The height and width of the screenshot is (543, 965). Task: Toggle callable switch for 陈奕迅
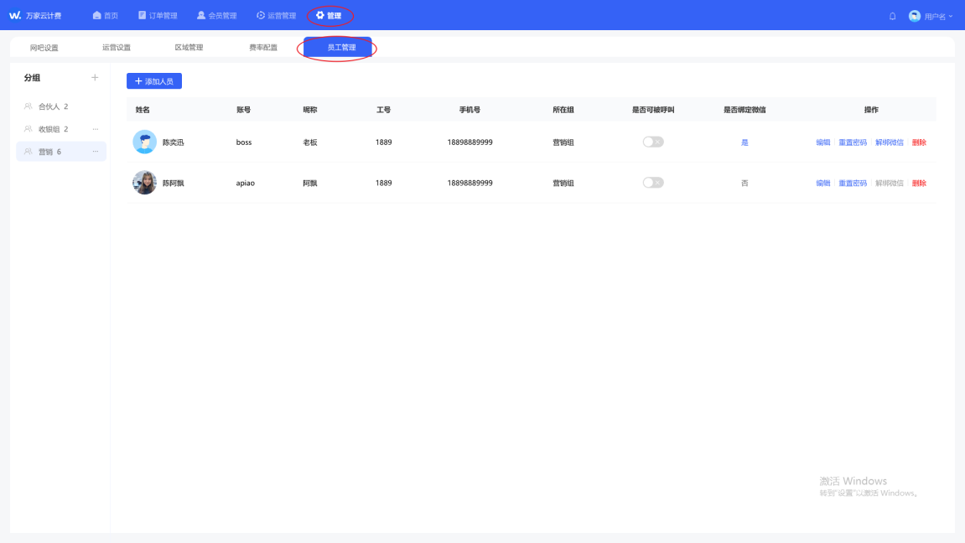(653, 142)
